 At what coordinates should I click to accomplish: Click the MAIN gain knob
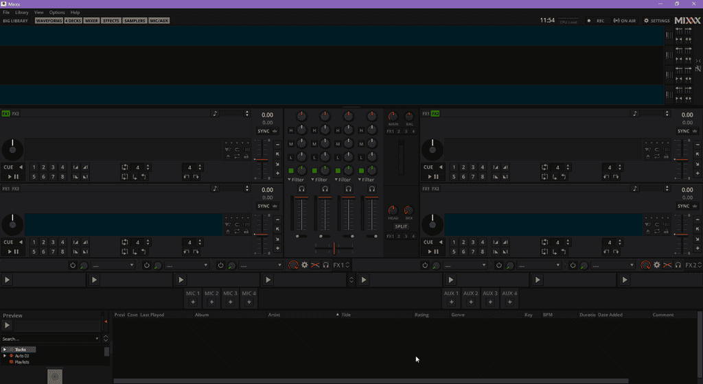click(393, 116)
